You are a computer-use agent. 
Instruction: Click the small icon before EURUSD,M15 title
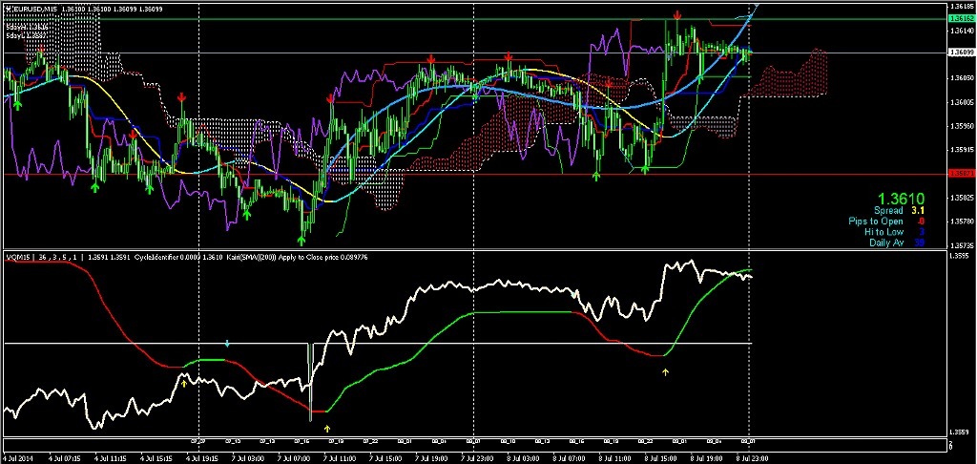(x=7, y=10)
